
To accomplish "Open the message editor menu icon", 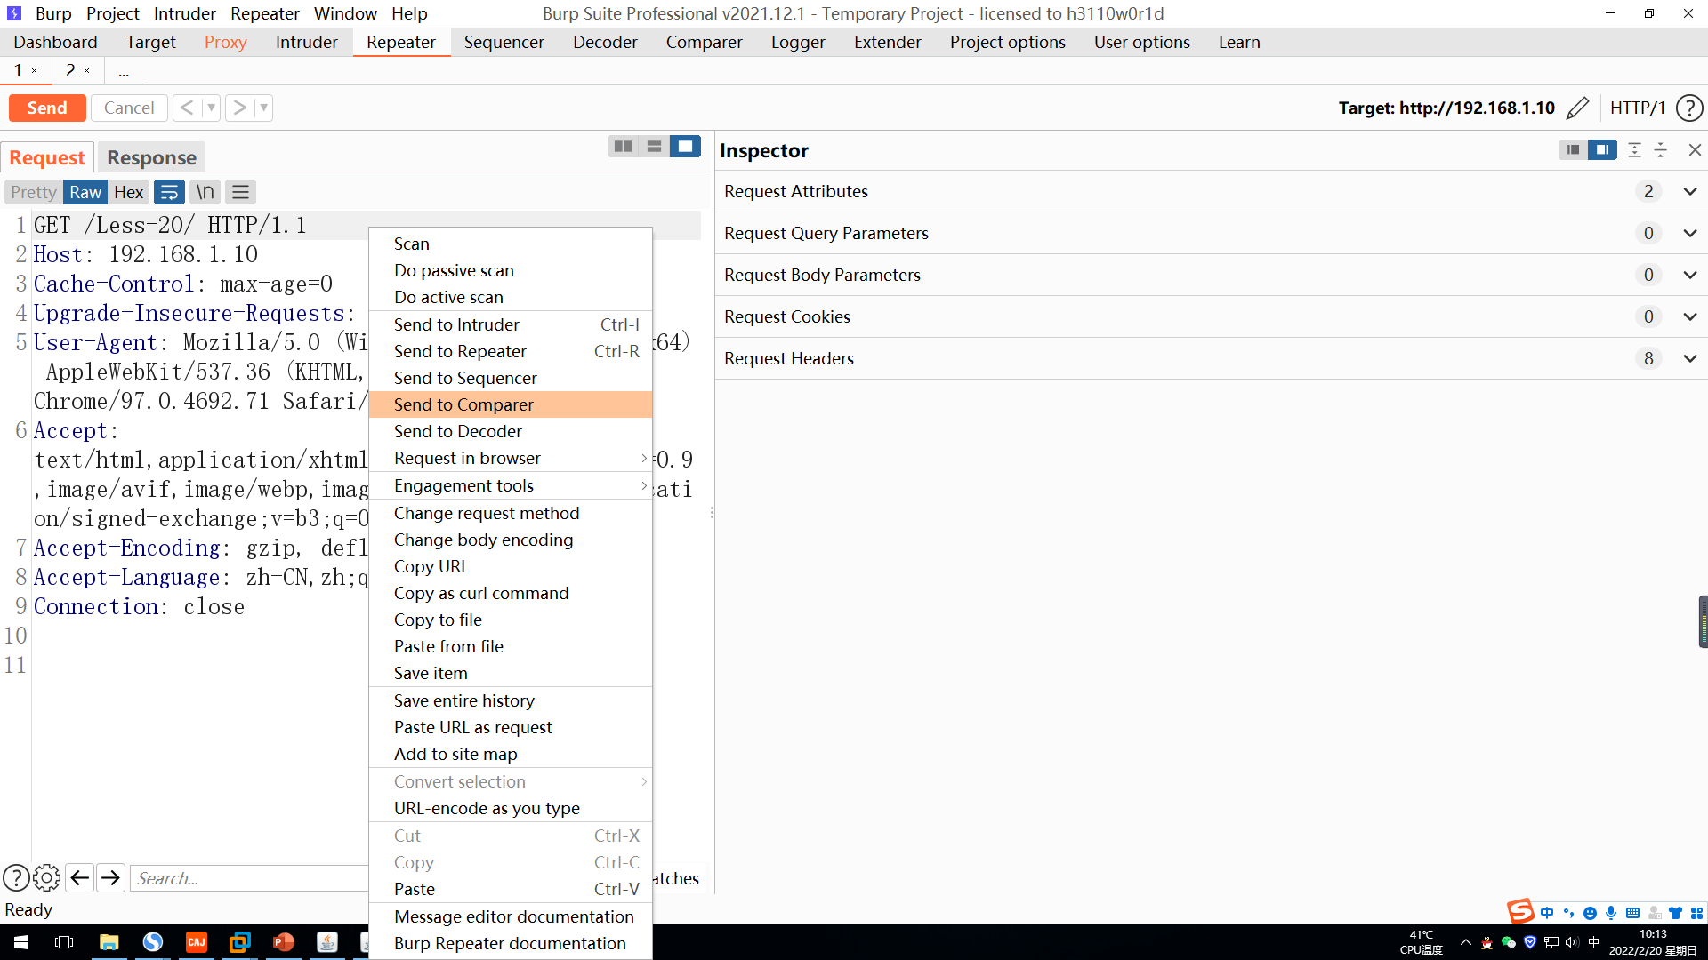I will tap(240, 192).
